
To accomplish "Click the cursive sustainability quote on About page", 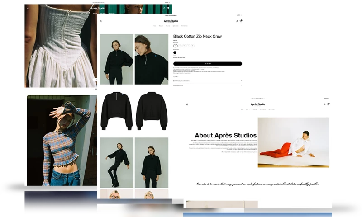I will tap(257, 184).
